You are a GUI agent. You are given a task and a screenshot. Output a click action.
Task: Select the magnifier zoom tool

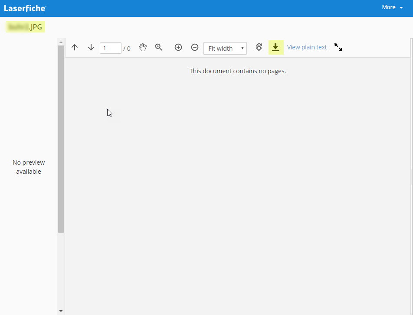(x=159, y=47)
